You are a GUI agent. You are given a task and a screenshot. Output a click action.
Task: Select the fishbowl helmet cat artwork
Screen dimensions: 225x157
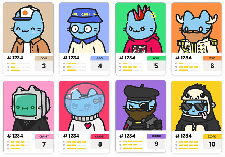pyautogui.click(x=84, y=106)
